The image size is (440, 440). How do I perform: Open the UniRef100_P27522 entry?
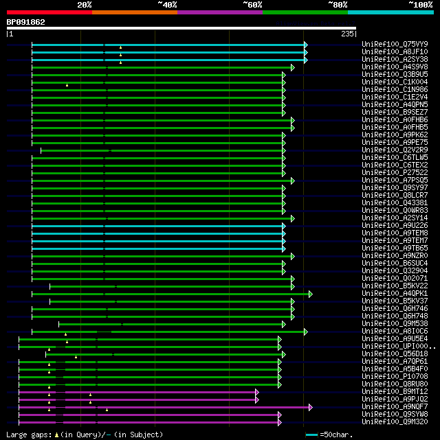(x=395, y=173)
